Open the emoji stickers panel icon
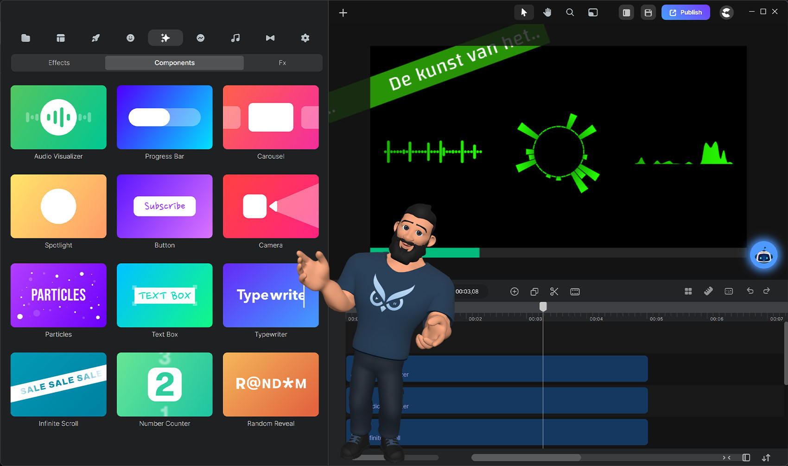The width and height of the screenshot is (788, 466). pos(130,38)
